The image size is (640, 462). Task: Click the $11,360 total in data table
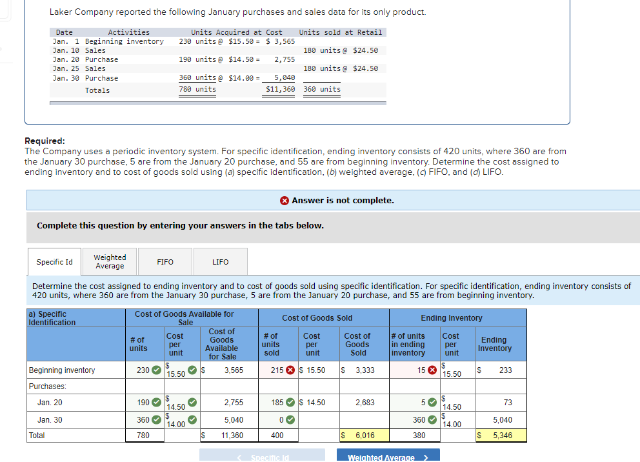280,89
